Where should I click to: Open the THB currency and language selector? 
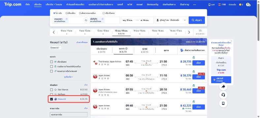coord(222,5)
